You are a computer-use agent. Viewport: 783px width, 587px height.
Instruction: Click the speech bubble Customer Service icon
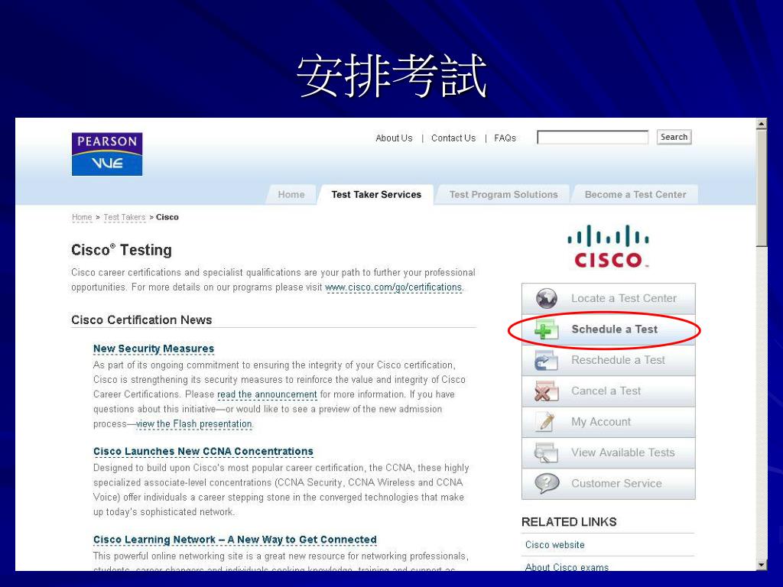pos(546,484)
